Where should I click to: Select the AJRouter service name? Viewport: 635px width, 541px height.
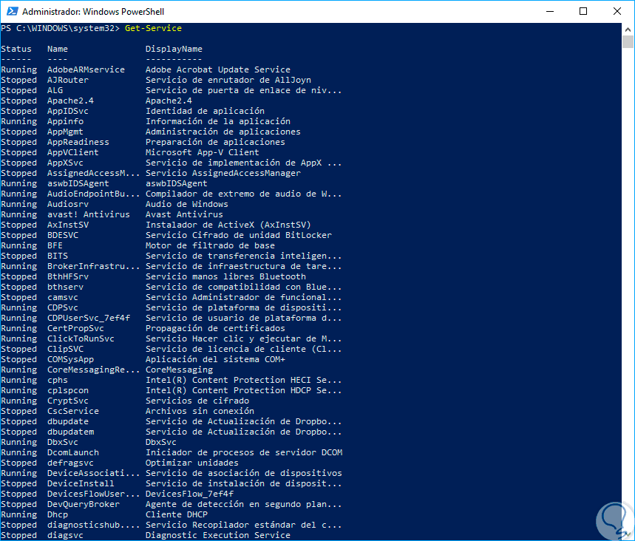(67, 80)
